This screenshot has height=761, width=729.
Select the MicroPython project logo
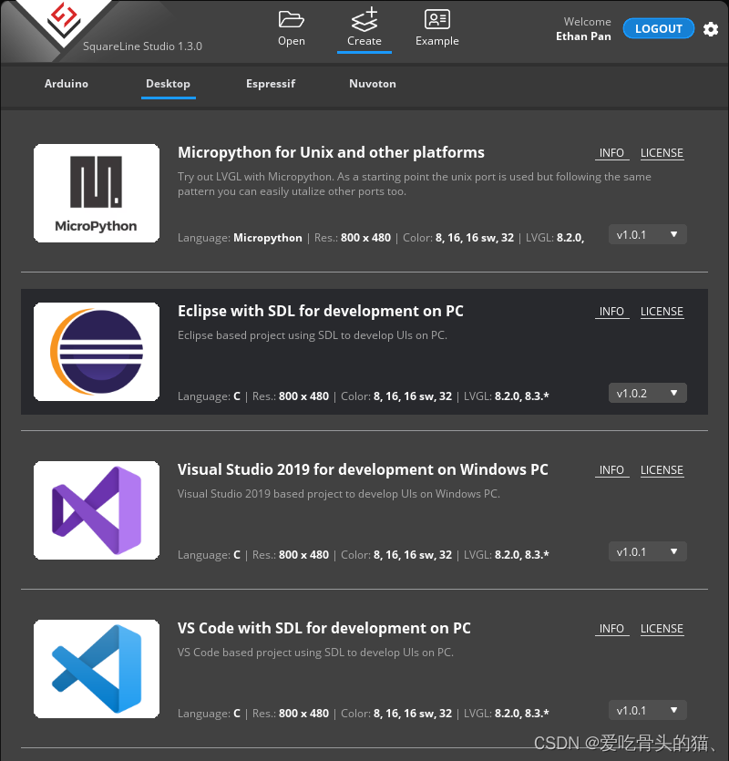coord(96,192)
